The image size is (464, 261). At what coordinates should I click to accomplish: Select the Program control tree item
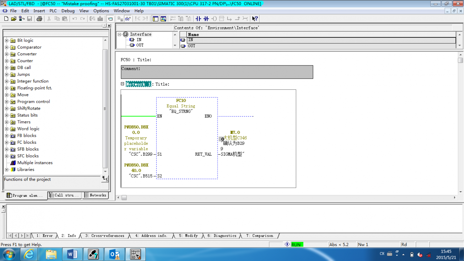click(x=34, y=102)
